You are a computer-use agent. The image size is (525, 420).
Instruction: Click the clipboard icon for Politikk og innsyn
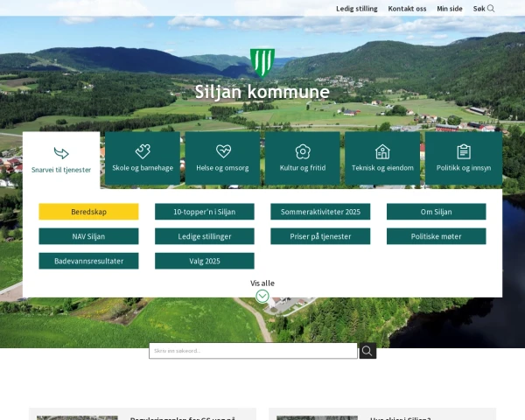[464, 151]
